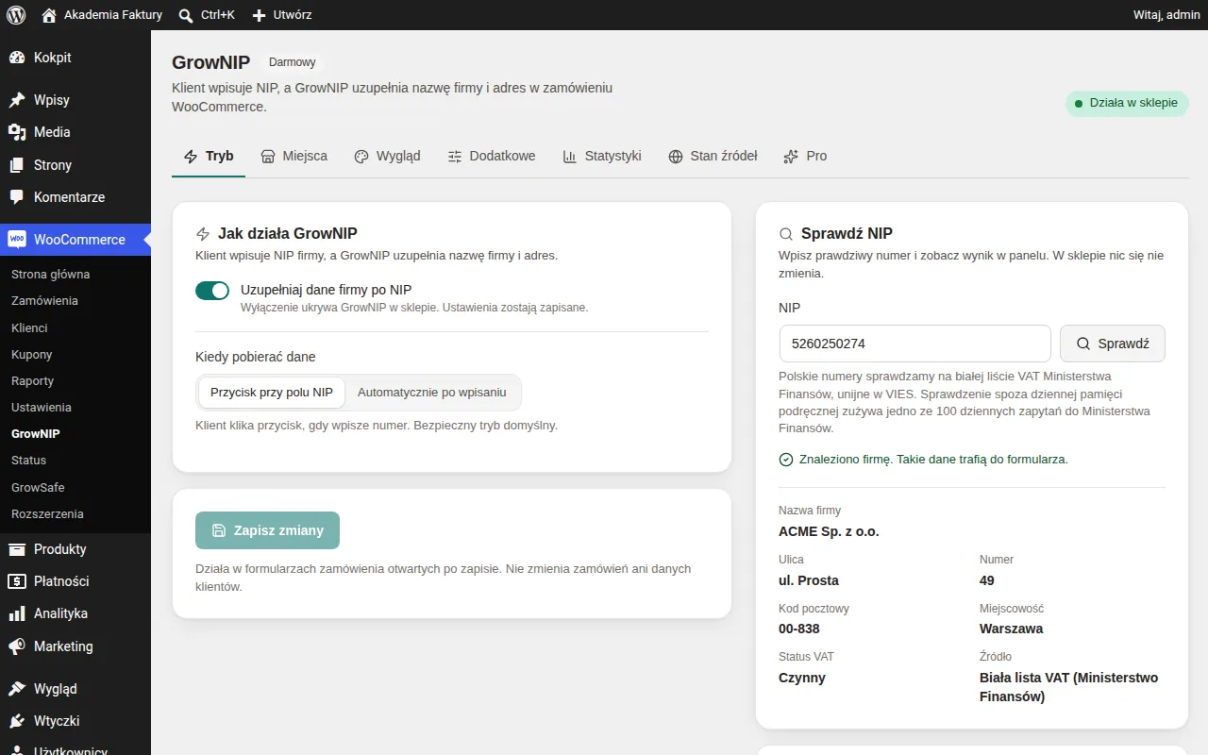1208x755 pixels.
Task: Switch to the Dodatkowe tab
Action: click(x=492, y=156)
